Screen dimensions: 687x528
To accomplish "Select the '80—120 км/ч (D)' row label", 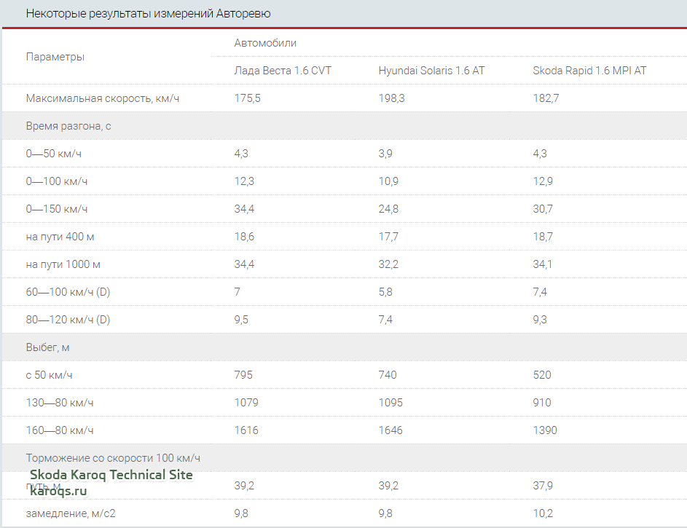I will pyautogui.click(x=68, y=320).
